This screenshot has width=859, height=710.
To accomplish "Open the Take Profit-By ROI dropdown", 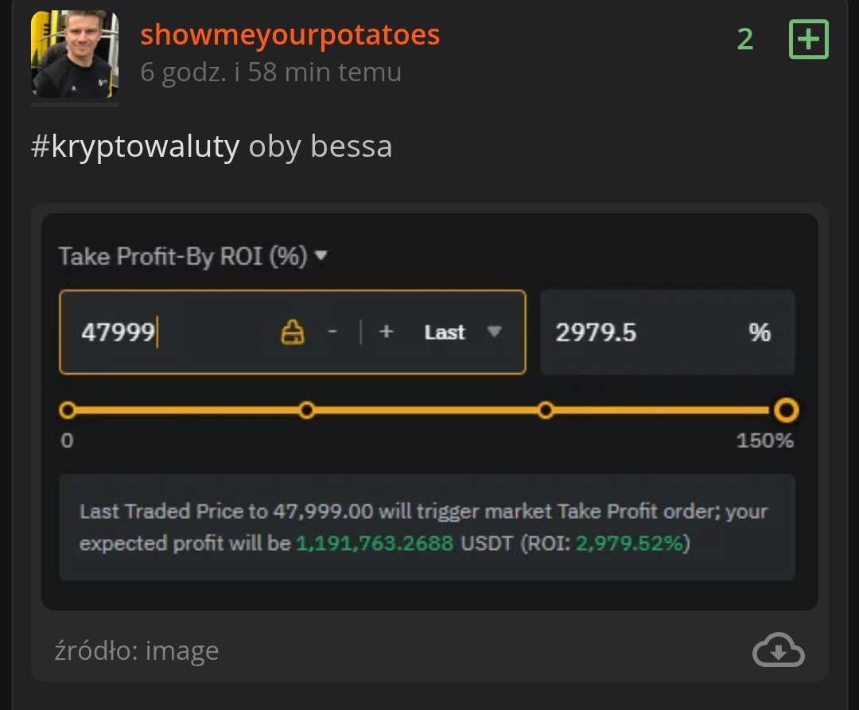I will pos(193,256).
